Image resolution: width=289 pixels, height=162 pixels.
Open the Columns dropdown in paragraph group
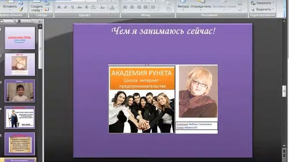pyautogui.click(x=154, y=7)
